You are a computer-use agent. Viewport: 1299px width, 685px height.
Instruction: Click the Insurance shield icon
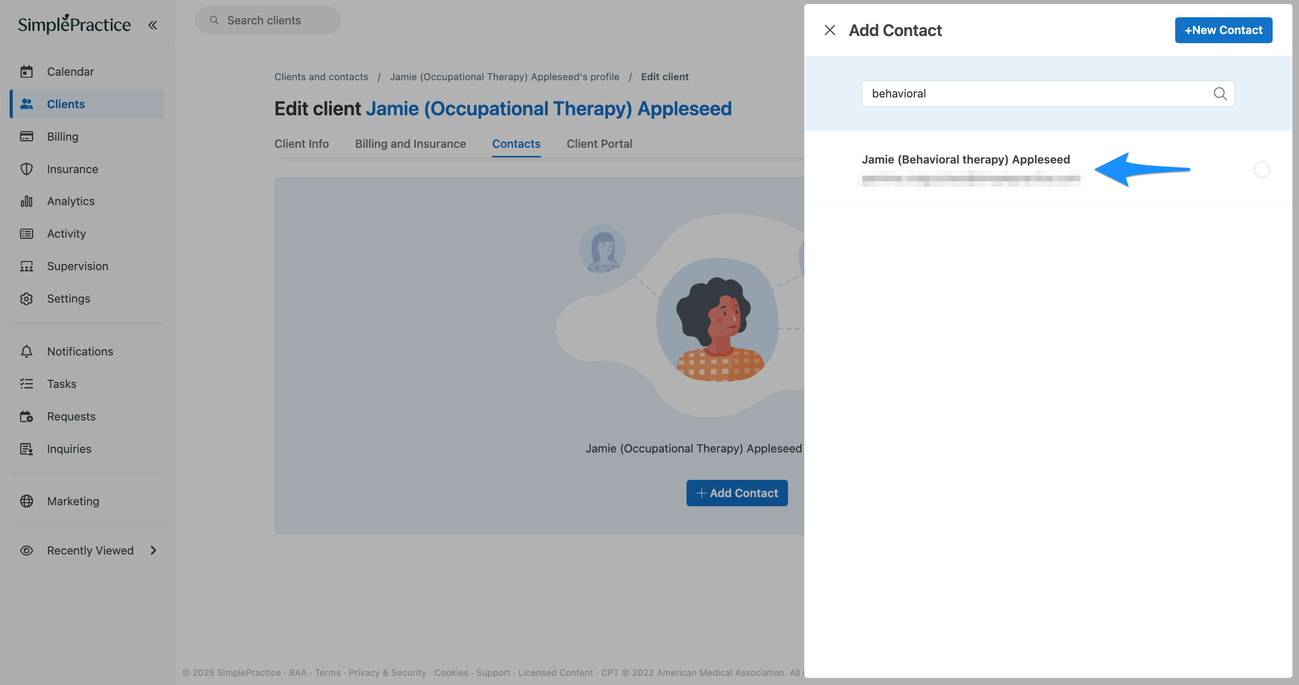tap(26, 169)
